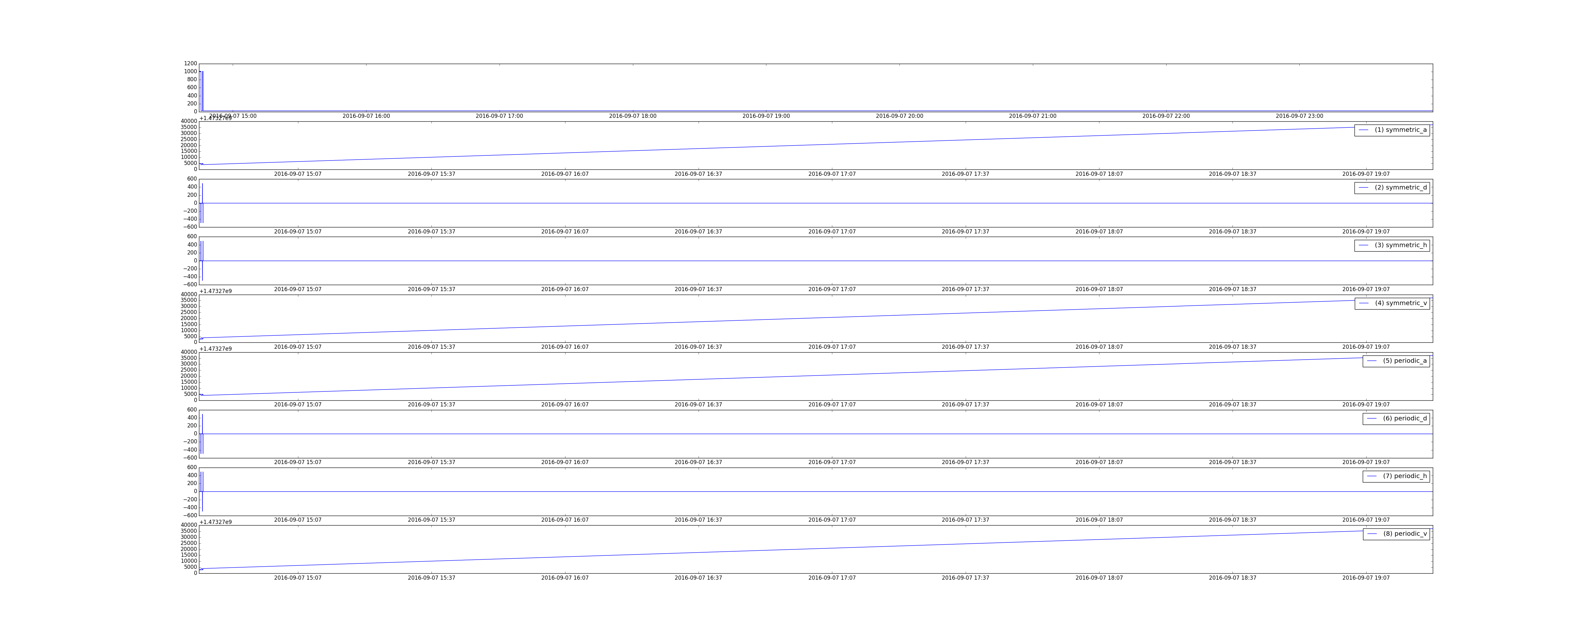Click the "(4) symmetric_v" legend entry
Screen dimensions: 1592x637
(1392, 303)
